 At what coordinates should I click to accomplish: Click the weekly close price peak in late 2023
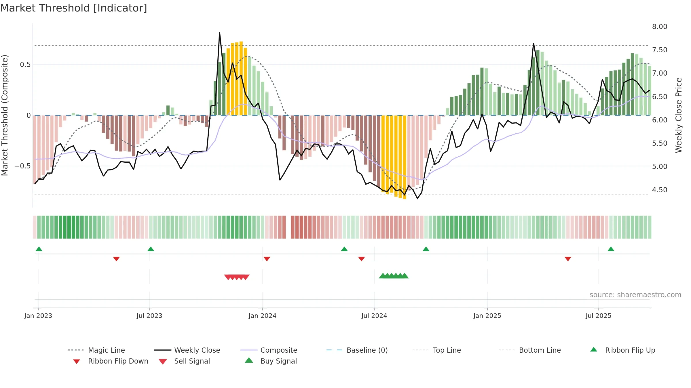click(220, 33)
